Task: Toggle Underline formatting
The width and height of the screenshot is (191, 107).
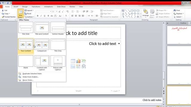Action: [x=44, y=16]
